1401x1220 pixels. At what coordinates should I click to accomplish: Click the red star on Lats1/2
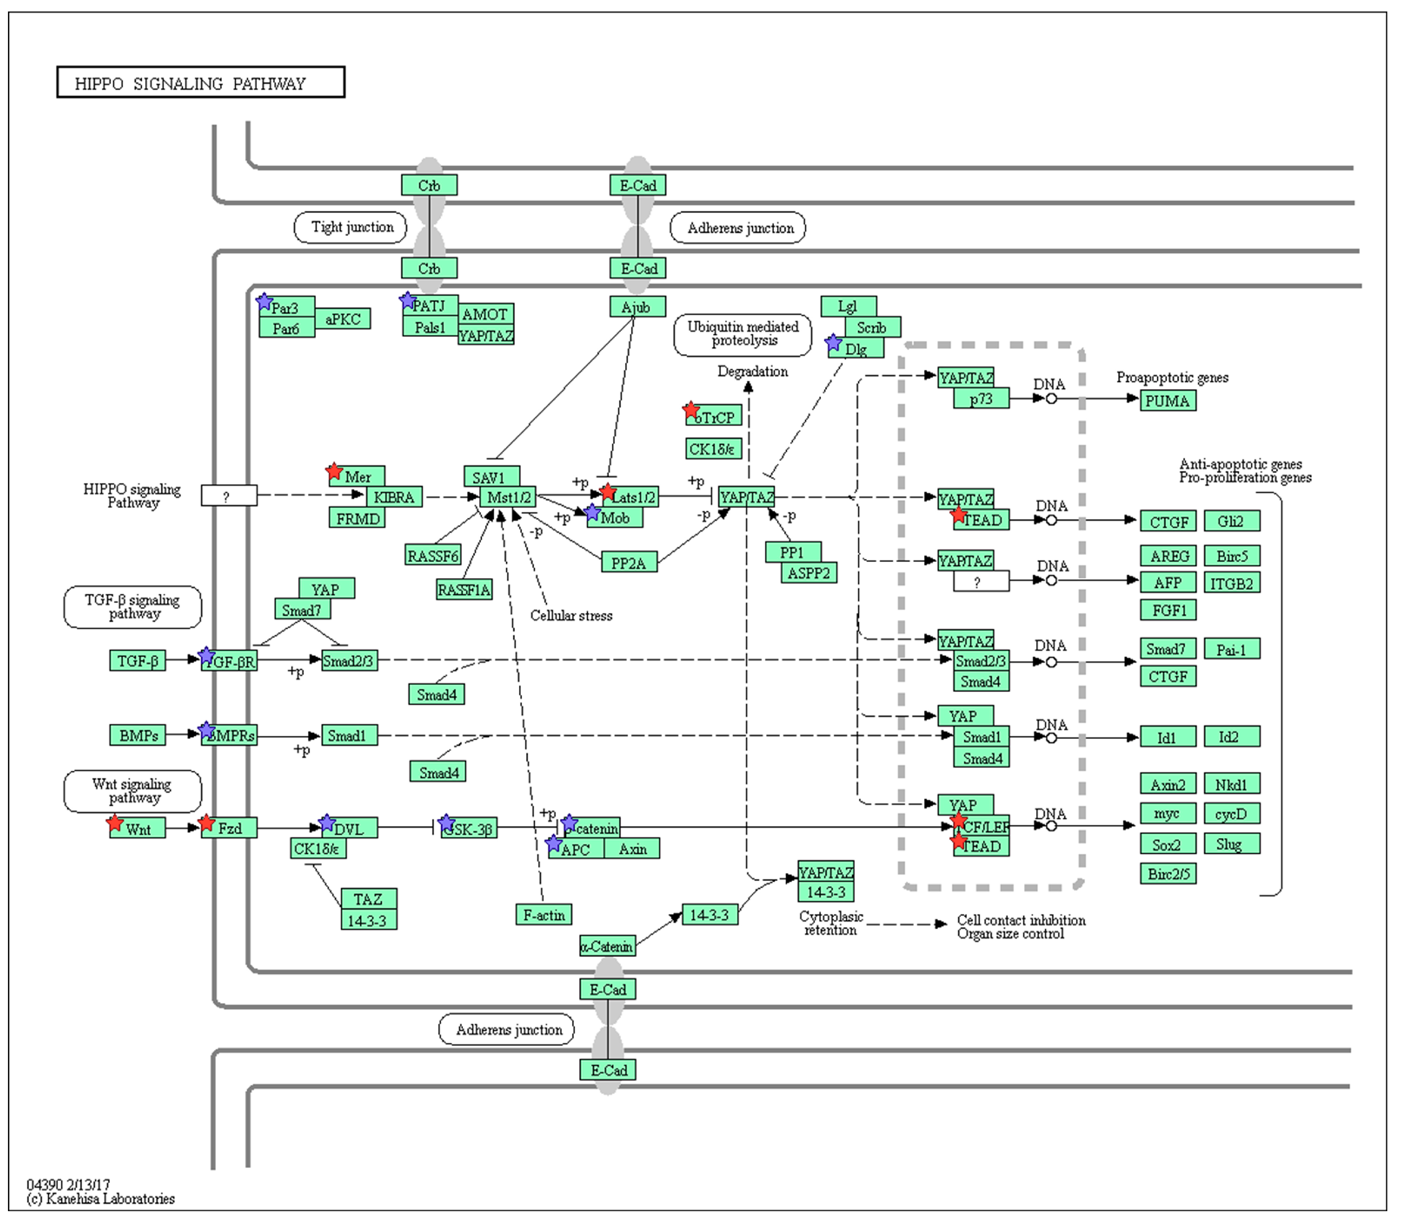tap(608, 491)
